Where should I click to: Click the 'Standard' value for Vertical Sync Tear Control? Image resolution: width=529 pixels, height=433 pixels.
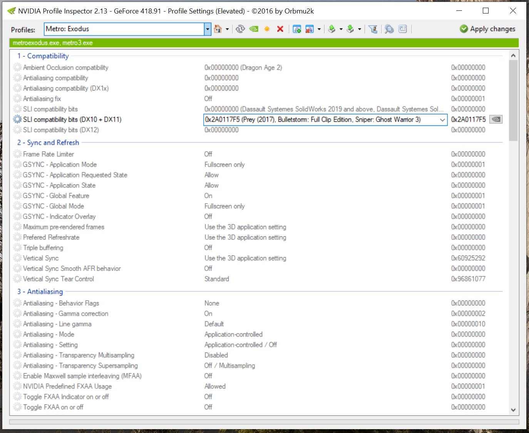coord(217,279)
